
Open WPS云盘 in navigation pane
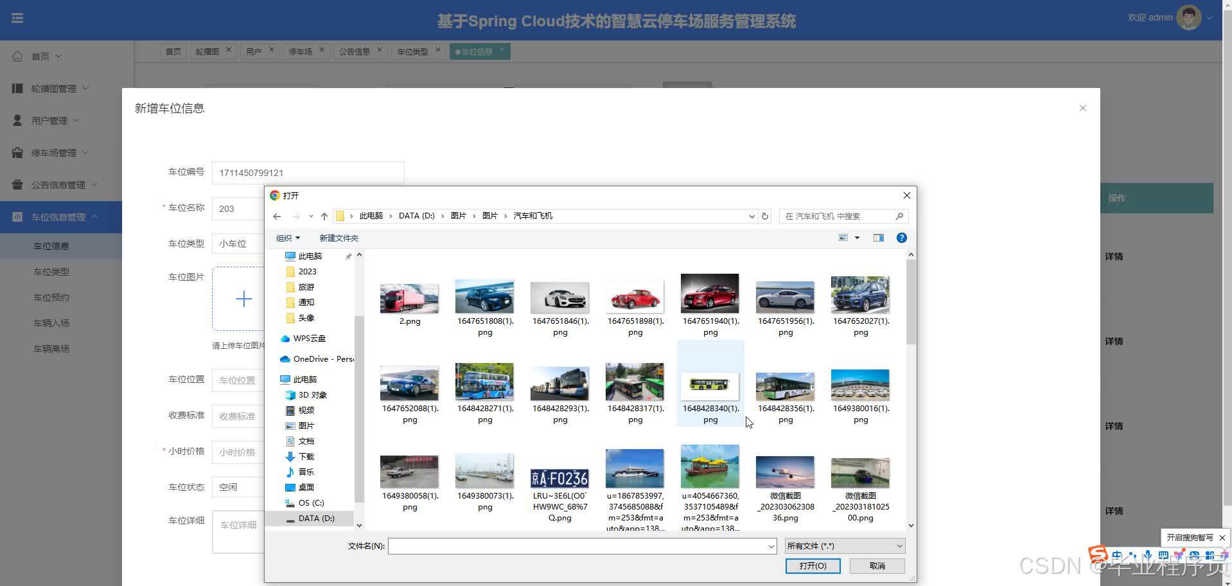tap(303, 339)
